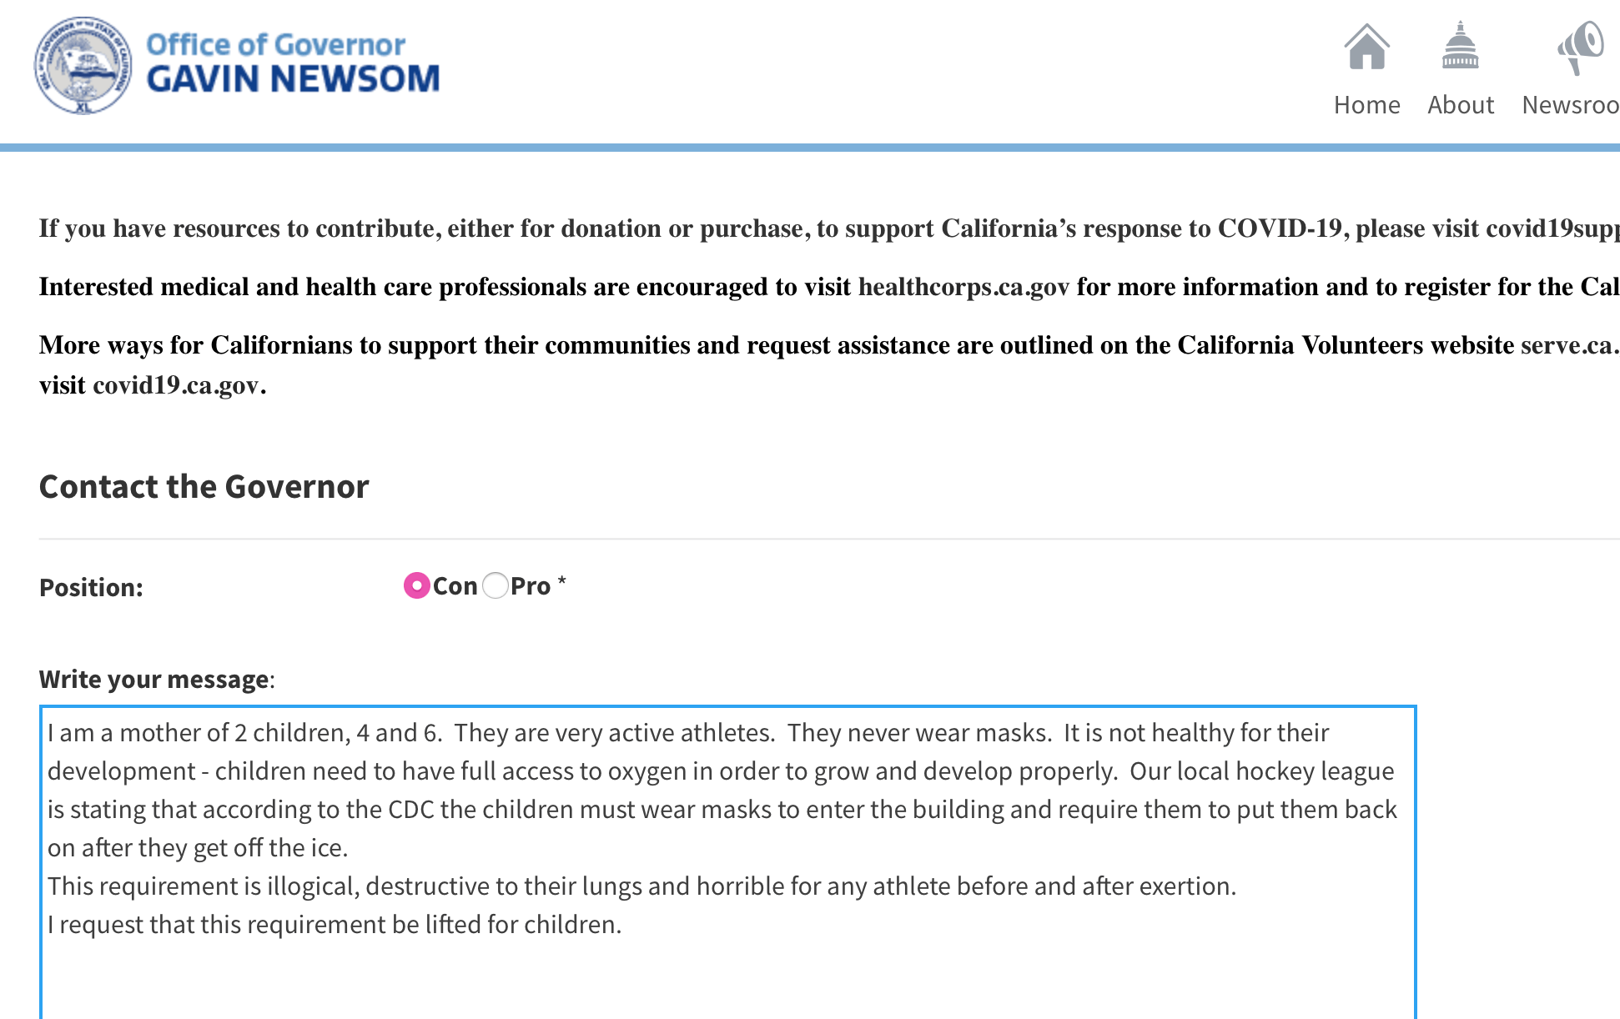
Task: Click the California Governor seal logo
Action: (x=83, y=66)
